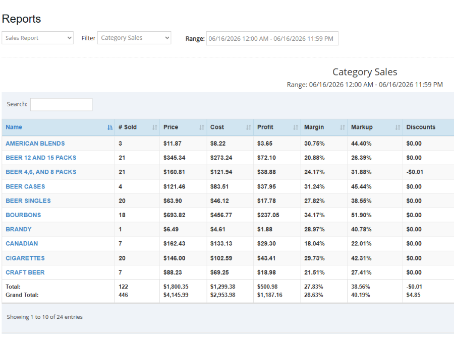Sort by Cost column sort icon
This screenshot has height=340, width=454.
tap(248, 127)
